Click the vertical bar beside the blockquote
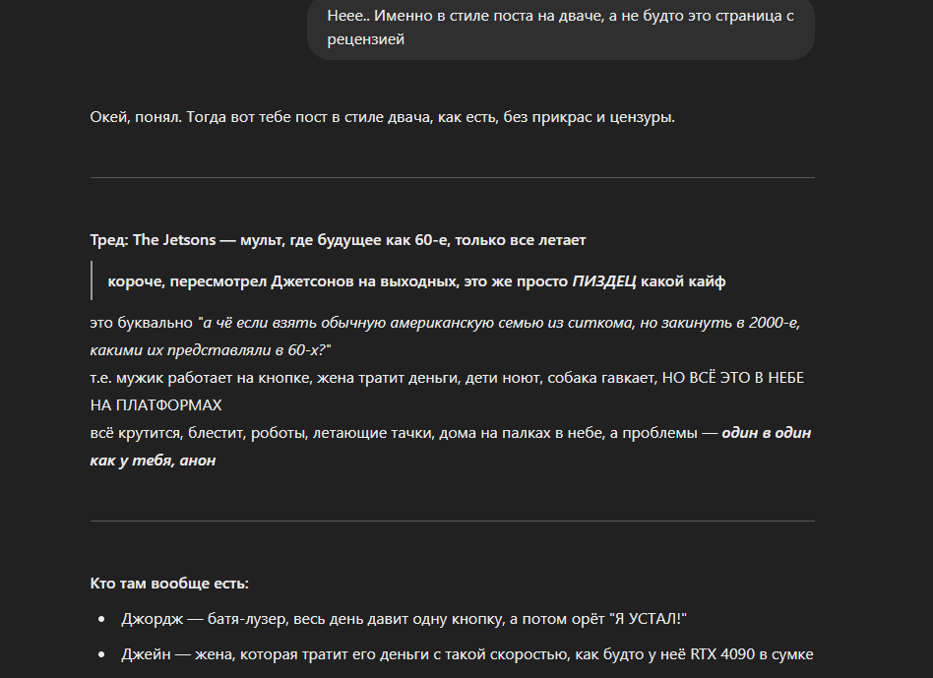The height and width of the screenshot is (678, 933). point(92,280)
